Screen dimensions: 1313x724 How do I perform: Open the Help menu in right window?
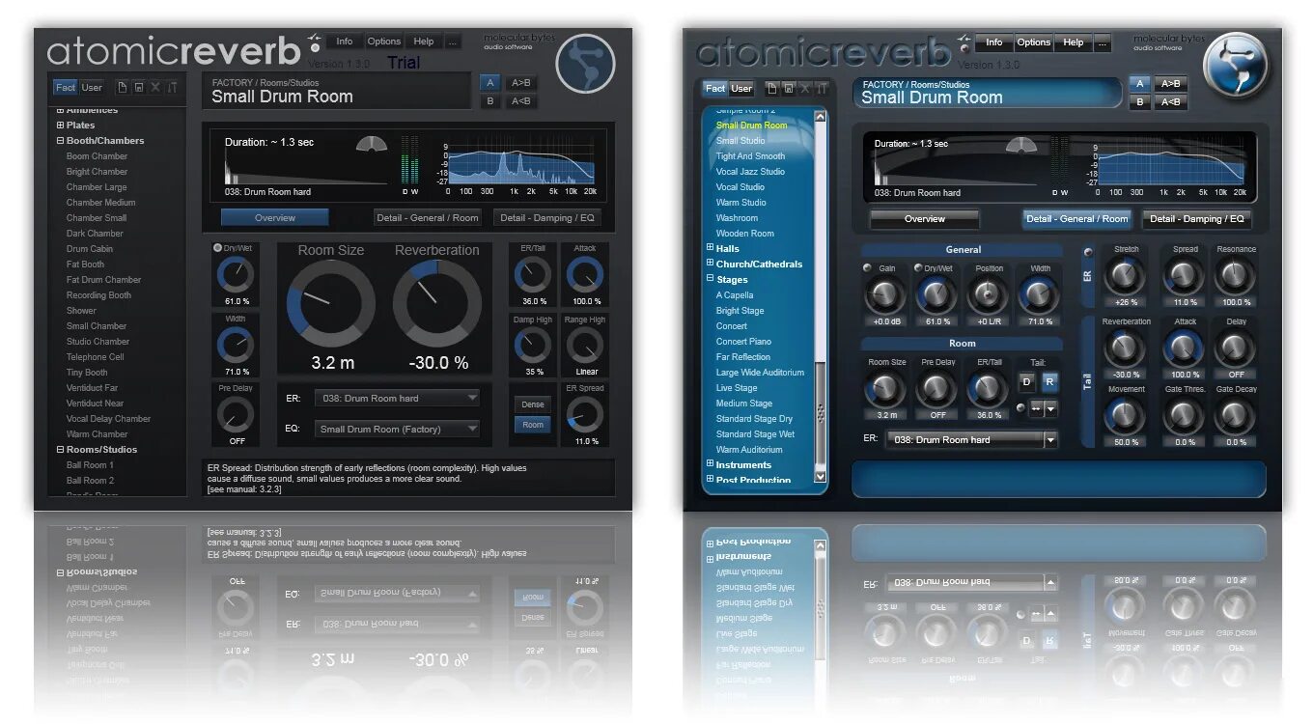1073,42
